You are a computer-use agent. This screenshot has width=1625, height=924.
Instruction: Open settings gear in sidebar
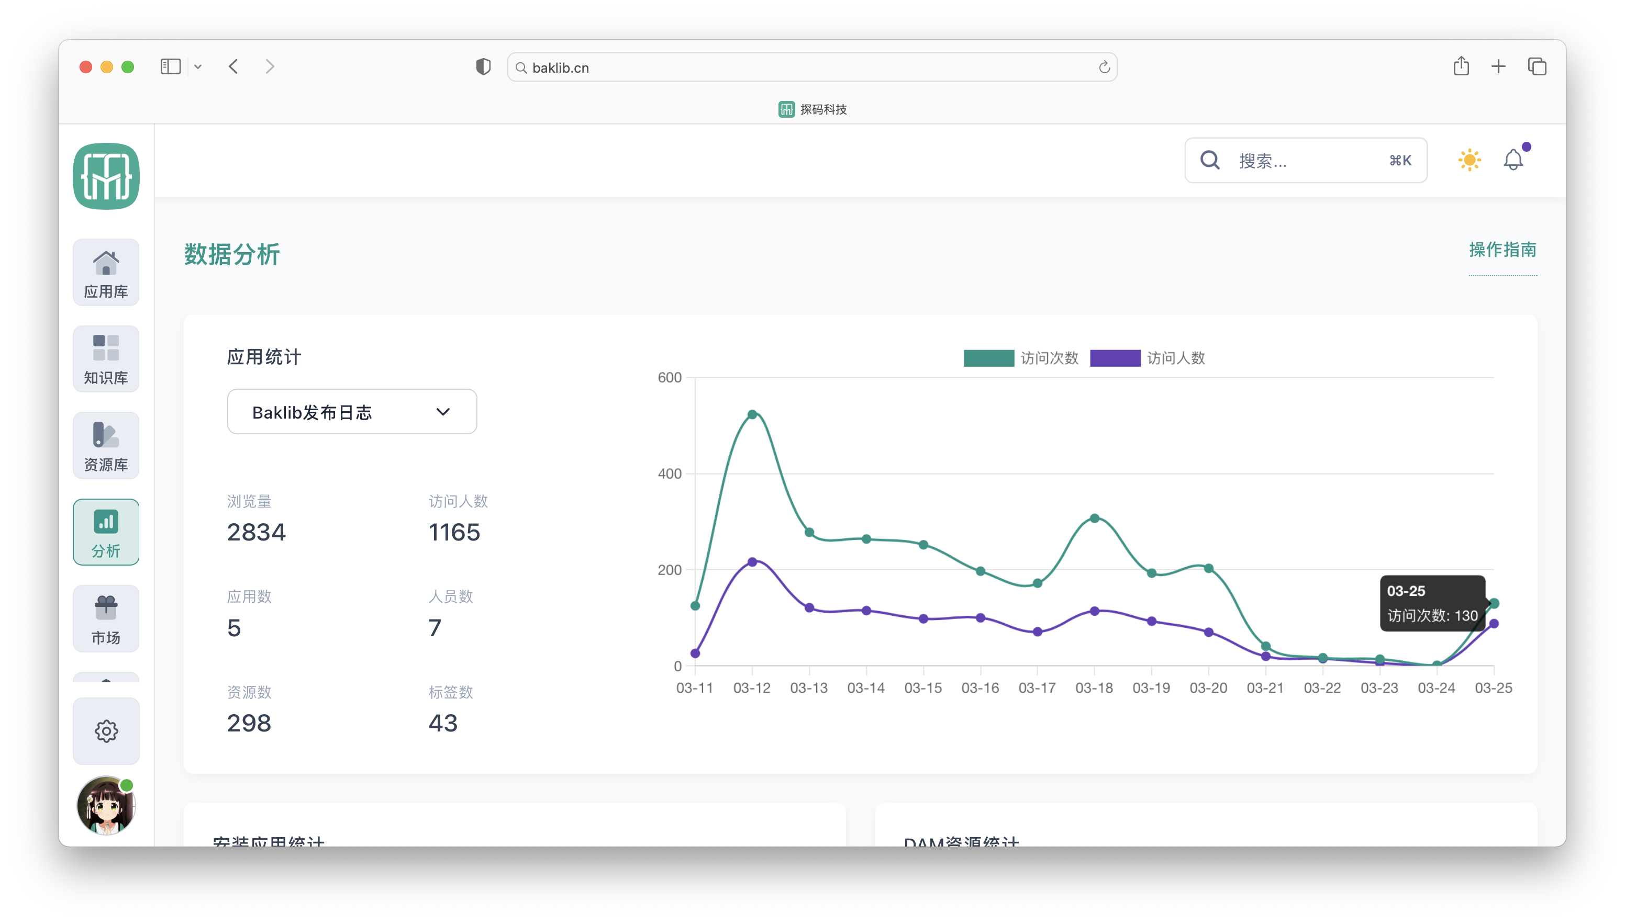(x=106, y=731)
